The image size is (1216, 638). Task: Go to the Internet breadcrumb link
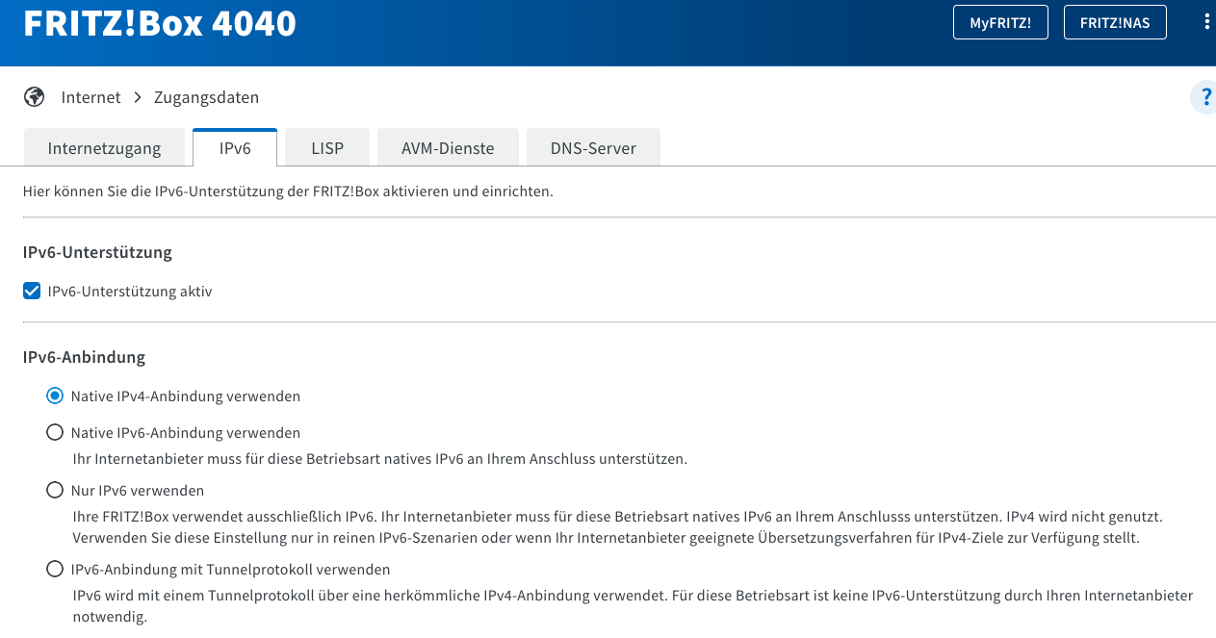click(x=91, y=97)
